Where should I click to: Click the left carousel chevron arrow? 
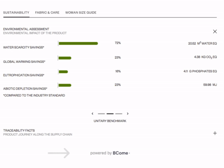[x=93, y=114]
